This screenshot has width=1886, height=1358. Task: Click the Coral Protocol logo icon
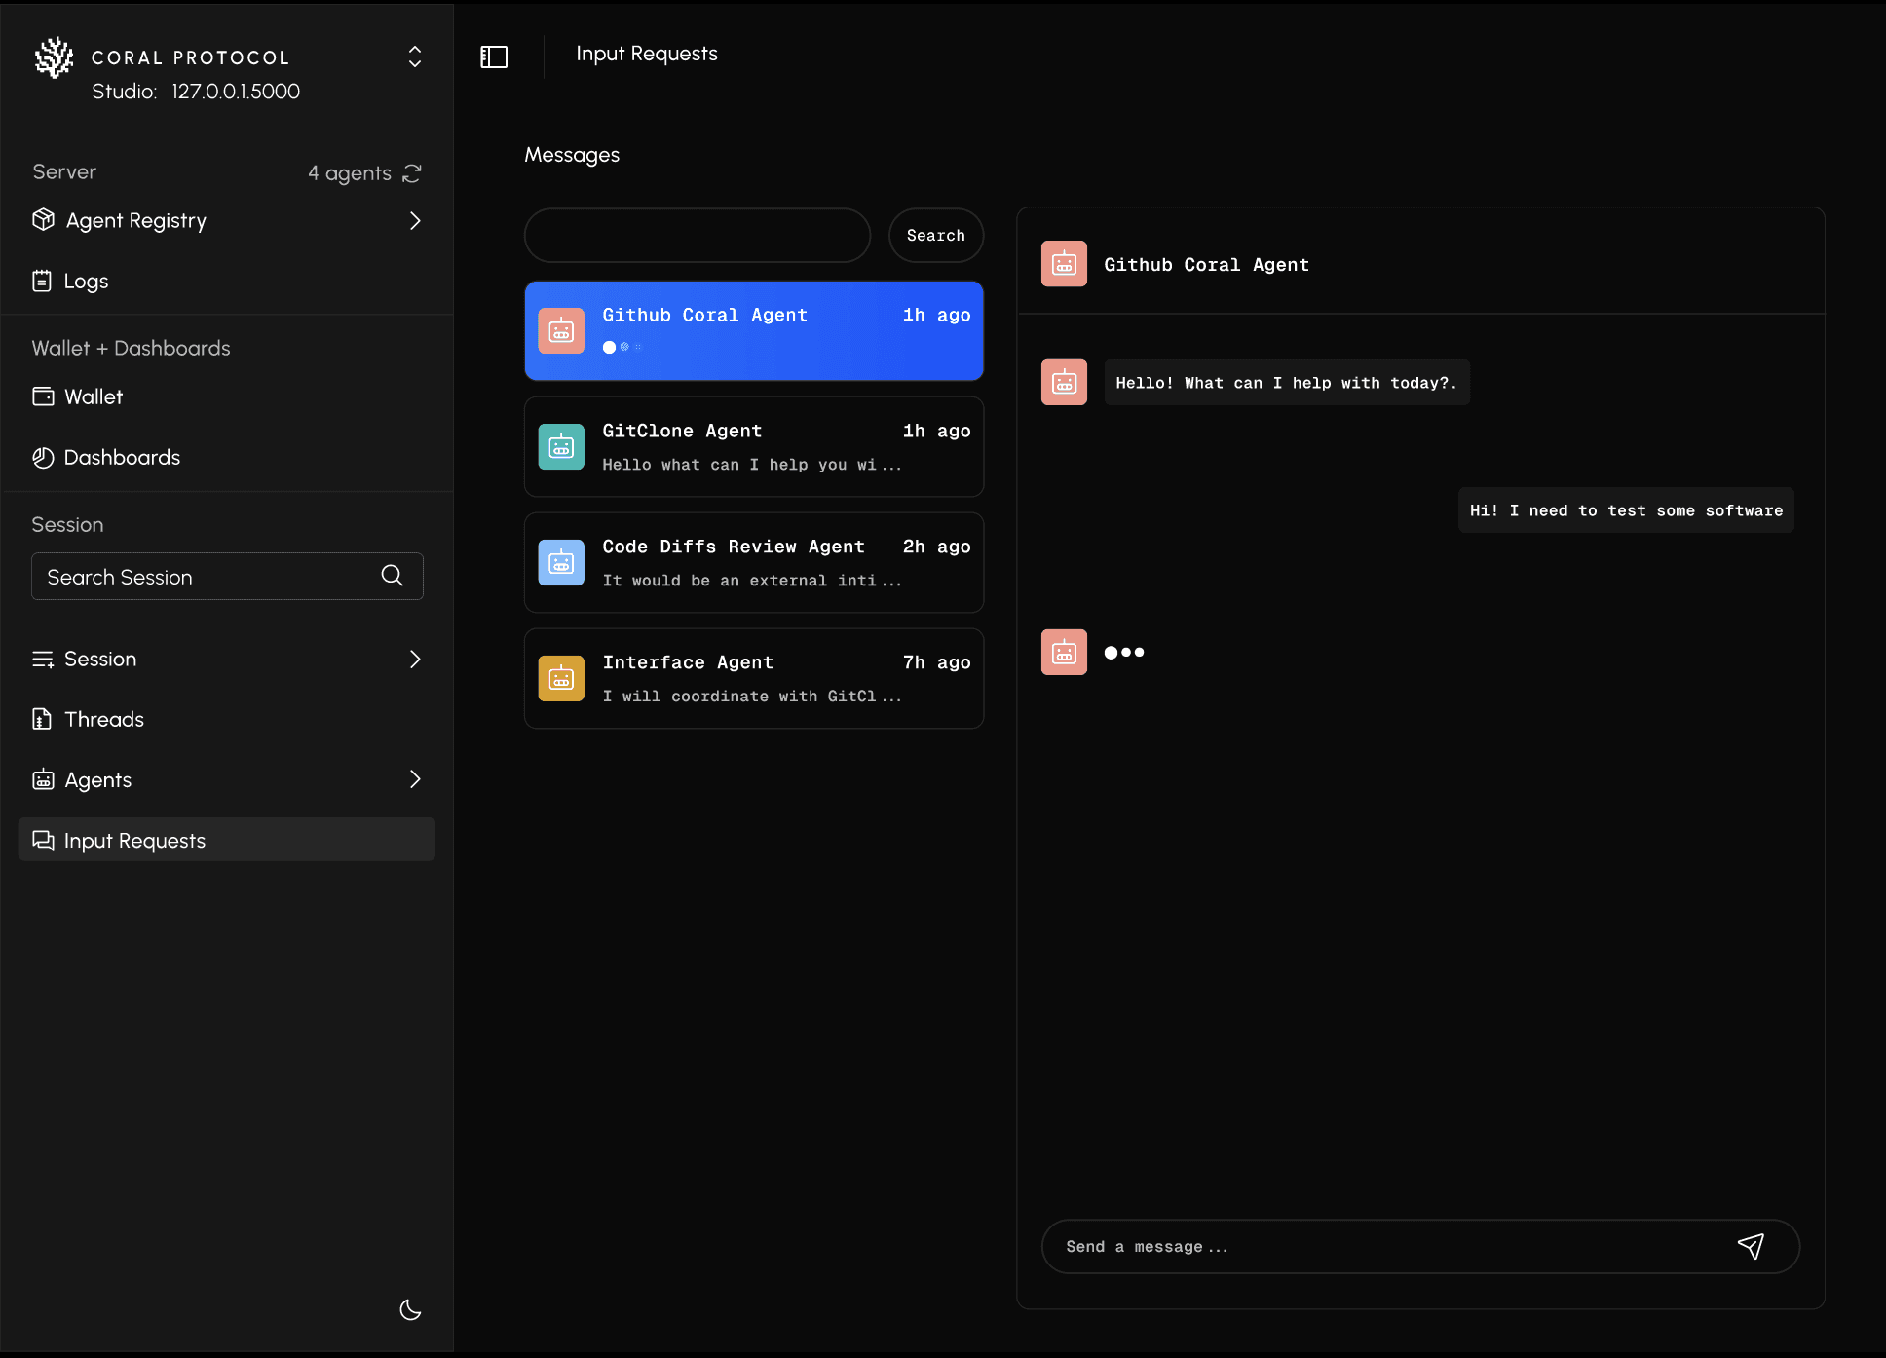(55, 57)
